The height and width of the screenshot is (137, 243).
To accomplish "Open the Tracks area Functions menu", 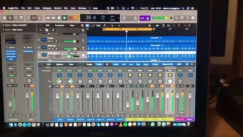I will pyautogui.click(x=59, y=25).
